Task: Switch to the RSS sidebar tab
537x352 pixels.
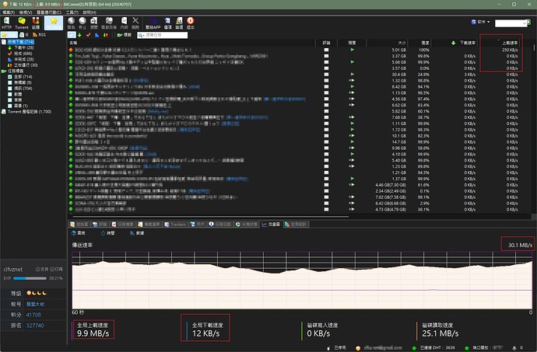Action: [x=39, y=35]
